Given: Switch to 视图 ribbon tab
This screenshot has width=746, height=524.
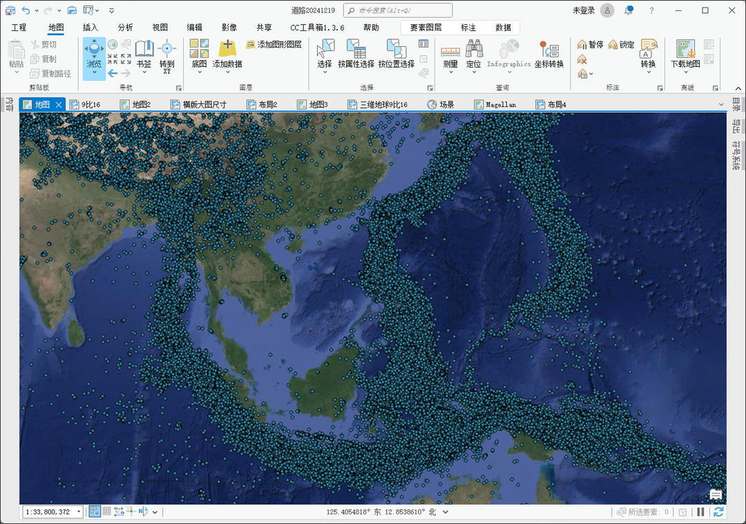Looking at the screenshot, I should pyautogui.click(x=160, y=28).
